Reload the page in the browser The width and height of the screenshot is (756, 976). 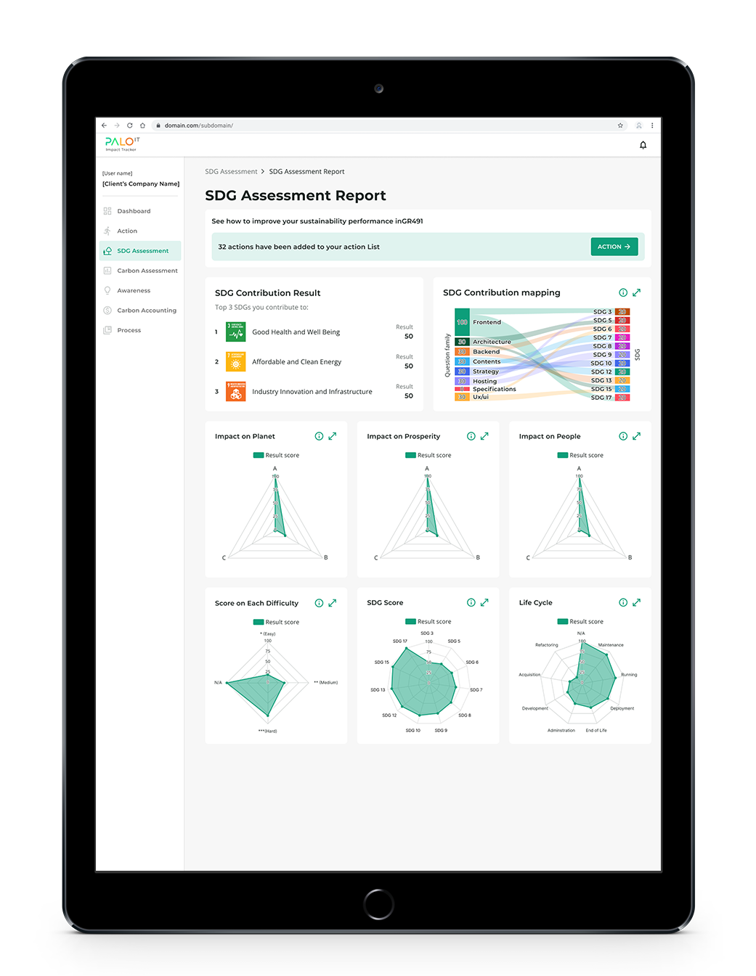130,126
